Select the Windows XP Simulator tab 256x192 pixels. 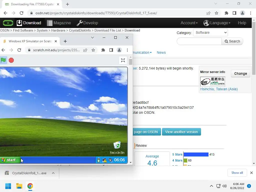30,41
